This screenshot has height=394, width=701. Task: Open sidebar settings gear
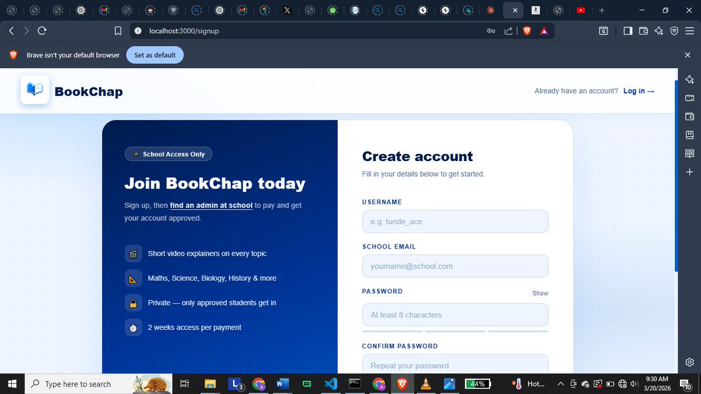689,362
